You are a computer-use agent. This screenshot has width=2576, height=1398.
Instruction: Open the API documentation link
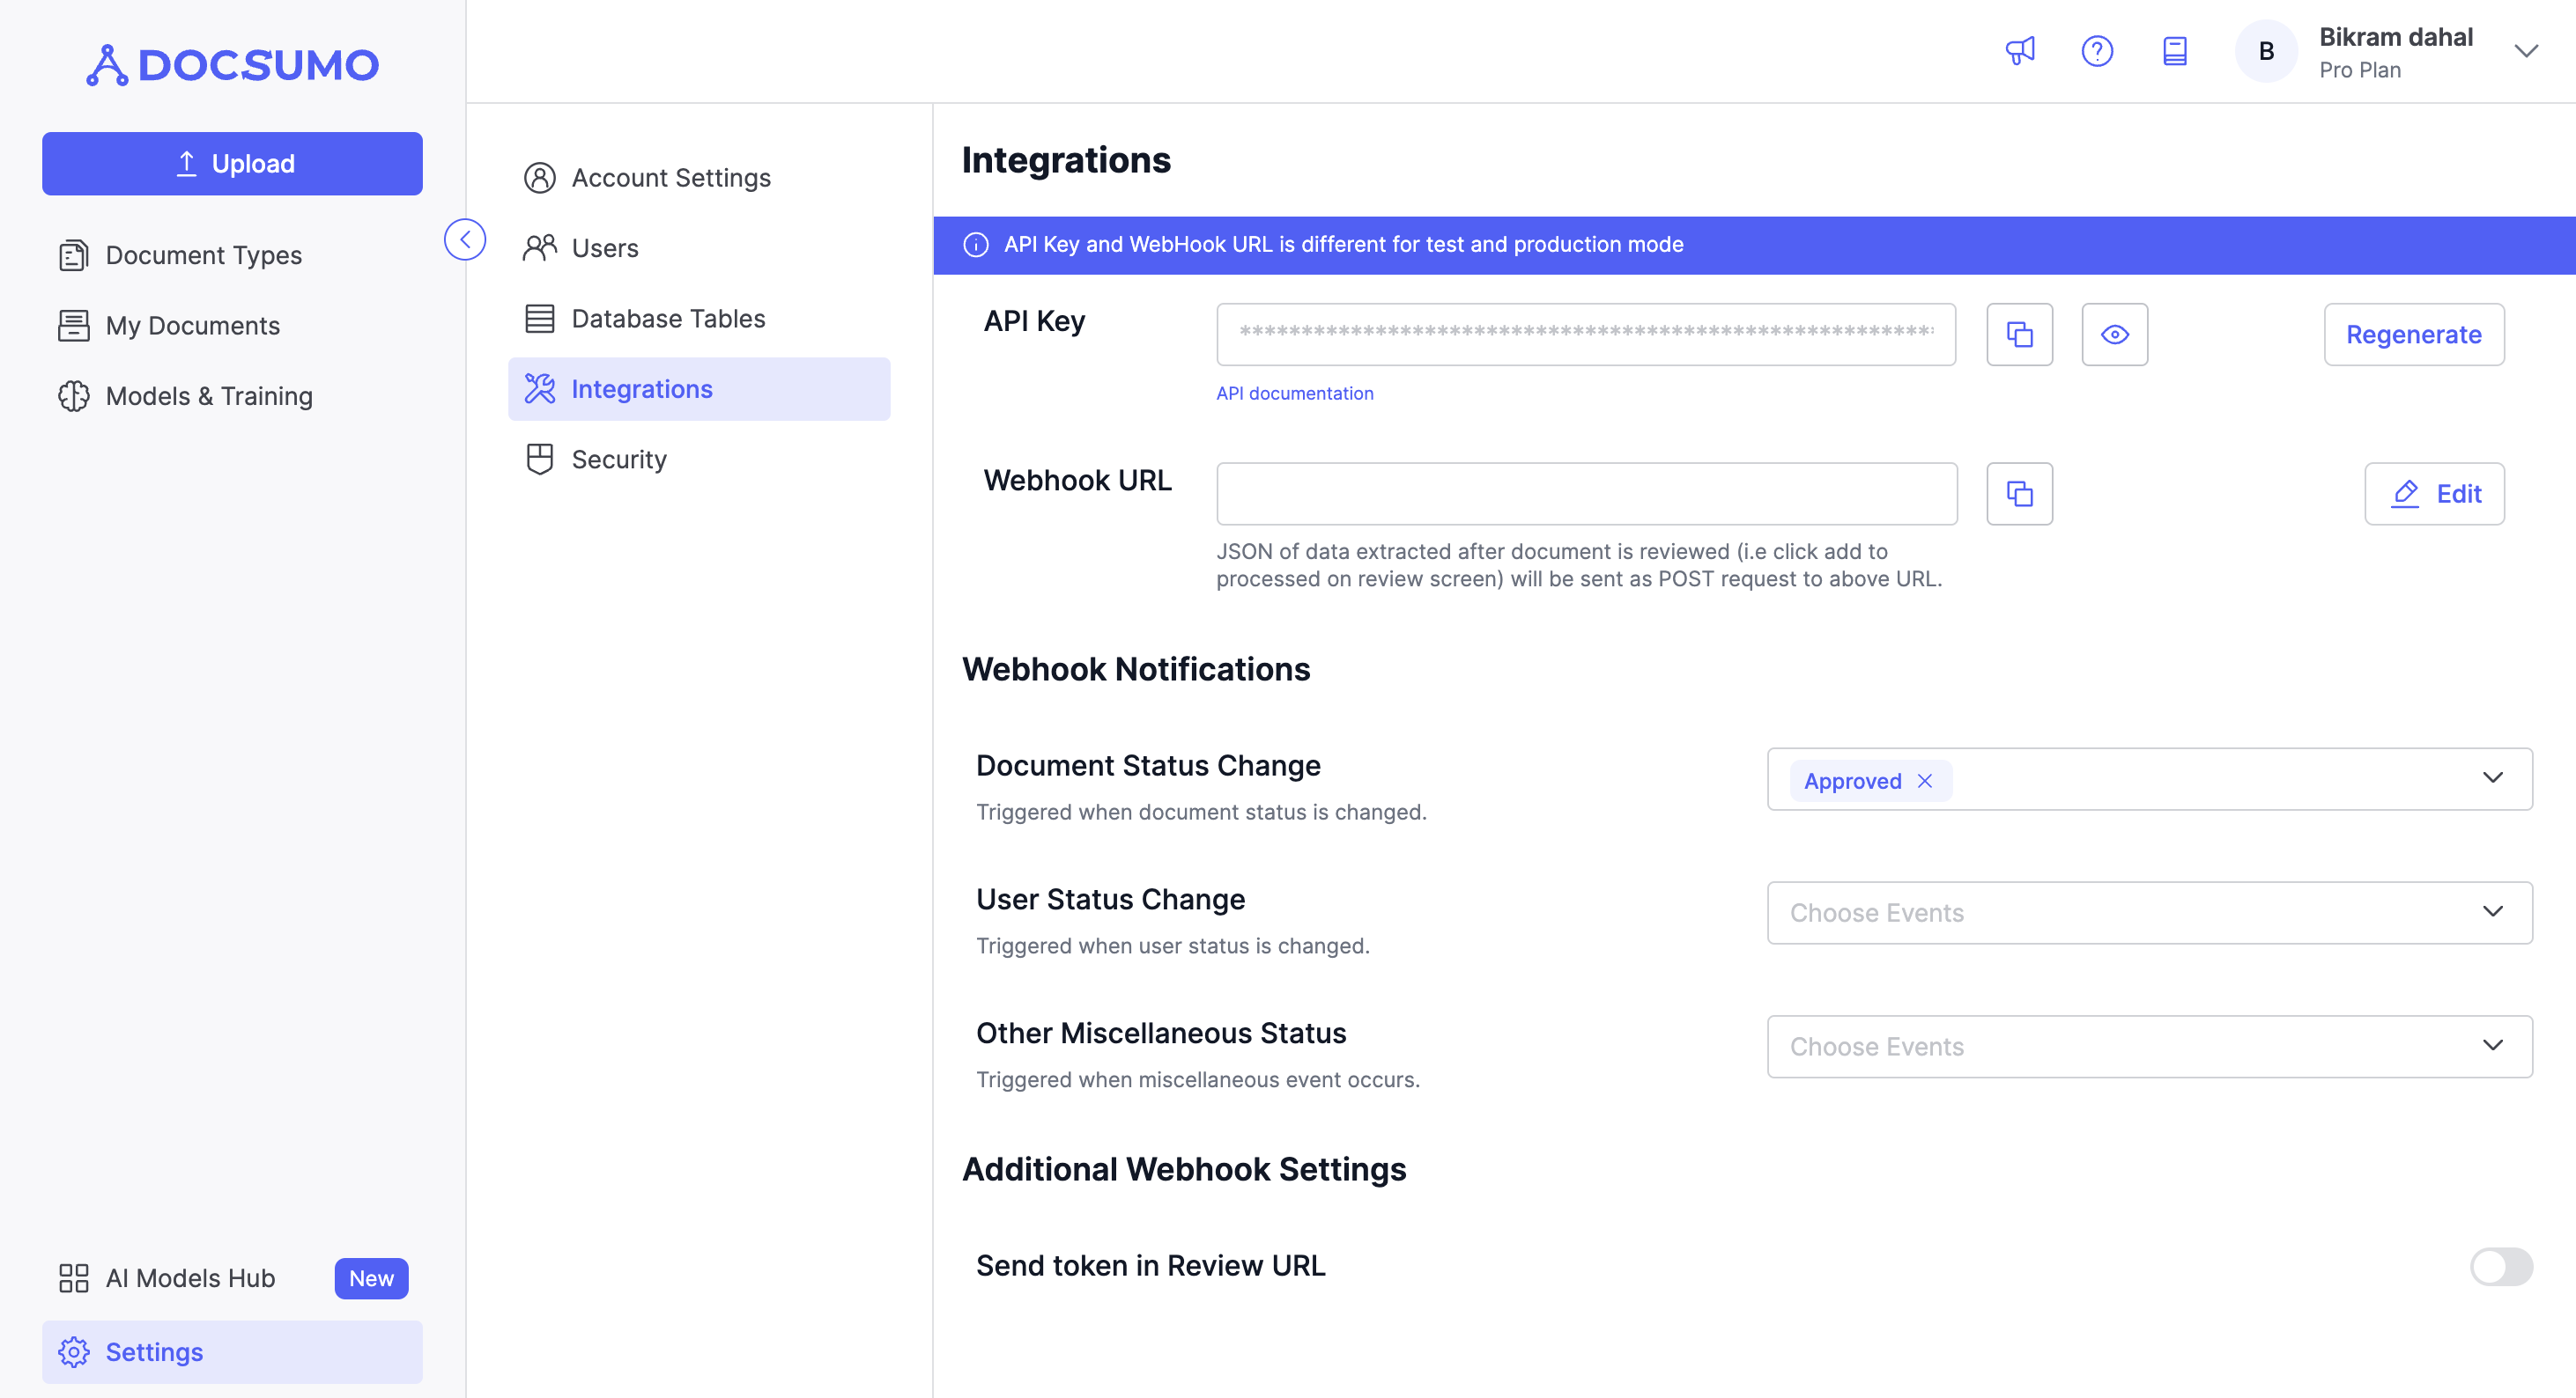[x=1294, y=393]
